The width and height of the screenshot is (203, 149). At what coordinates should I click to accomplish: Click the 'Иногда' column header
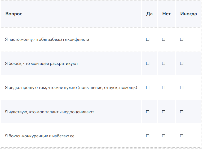pos(188,14)
